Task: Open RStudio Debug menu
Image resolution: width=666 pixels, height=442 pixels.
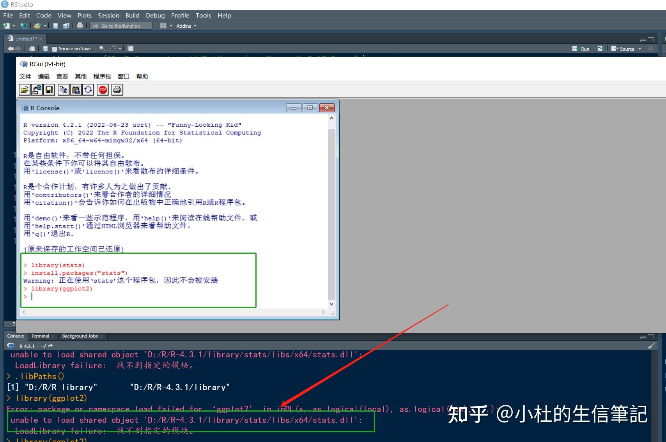Action: click(x=155, y=15)
